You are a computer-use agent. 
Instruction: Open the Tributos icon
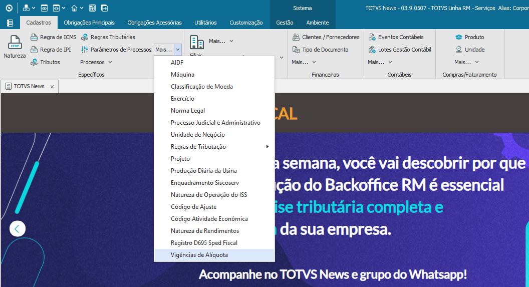[x=34, y=62]
